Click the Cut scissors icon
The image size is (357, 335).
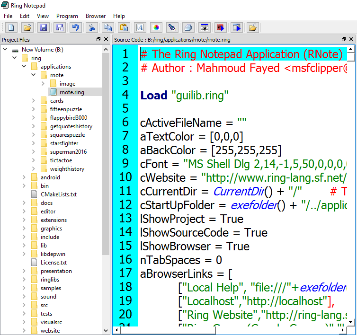coord(92,27)
